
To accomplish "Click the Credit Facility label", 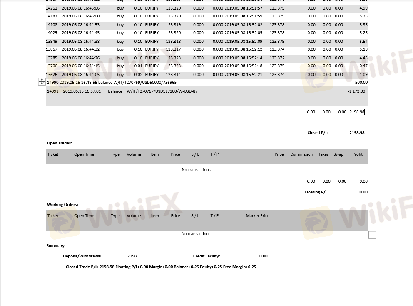I will (206, 256).
